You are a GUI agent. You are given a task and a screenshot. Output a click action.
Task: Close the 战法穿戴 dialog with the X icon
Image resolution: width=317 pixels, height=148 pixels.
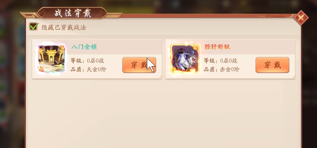(301, 18)
